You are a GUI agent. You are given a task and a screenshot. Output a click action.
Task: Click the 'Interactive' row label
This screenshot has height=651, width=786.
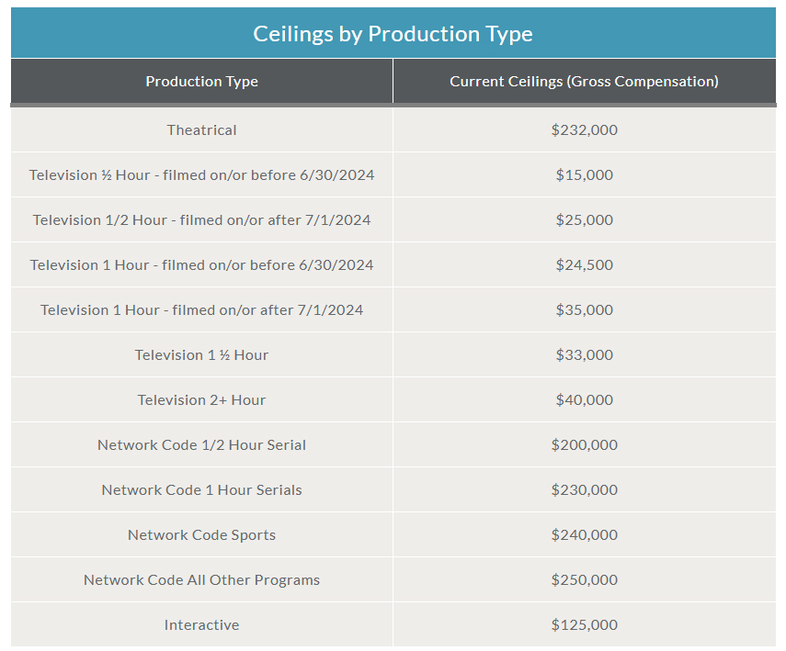201,625
